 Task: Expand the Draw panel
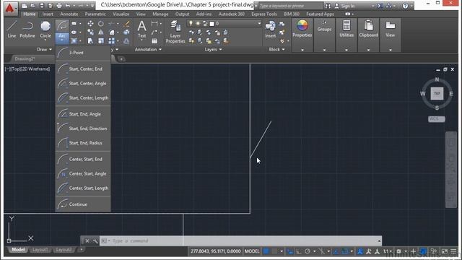pyautogui.click(x=44, y=49)
